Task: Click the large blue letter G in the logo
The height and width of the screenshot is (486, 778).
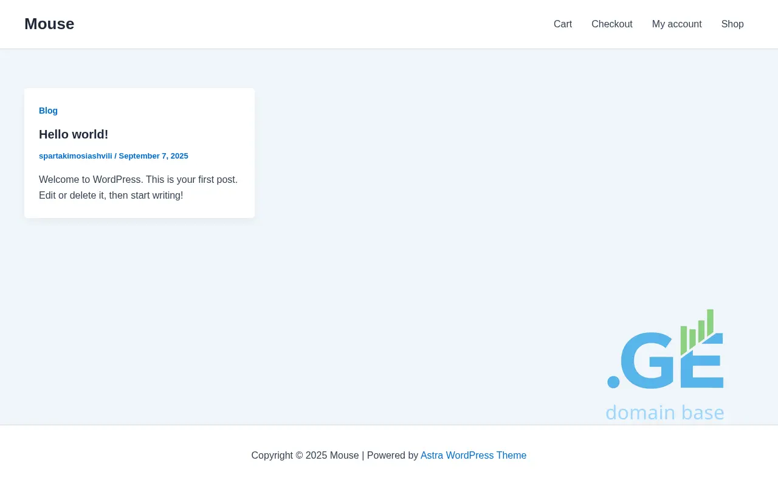Action: pos(647,361)
